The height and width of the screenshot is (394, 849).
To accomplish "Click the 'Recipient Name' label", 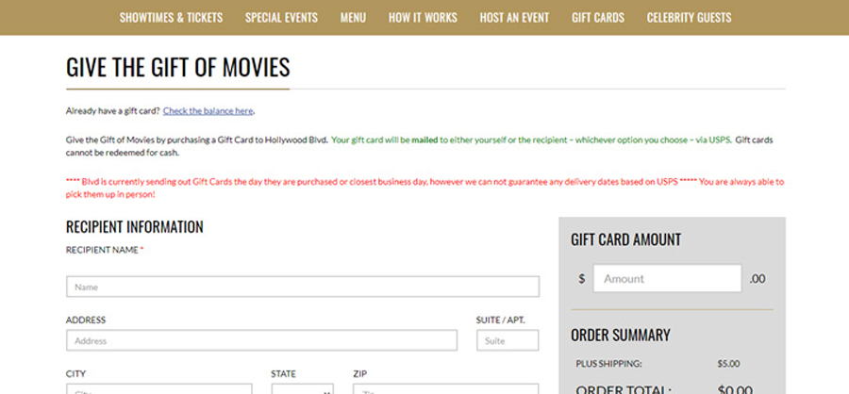I will tap(102, 250).
